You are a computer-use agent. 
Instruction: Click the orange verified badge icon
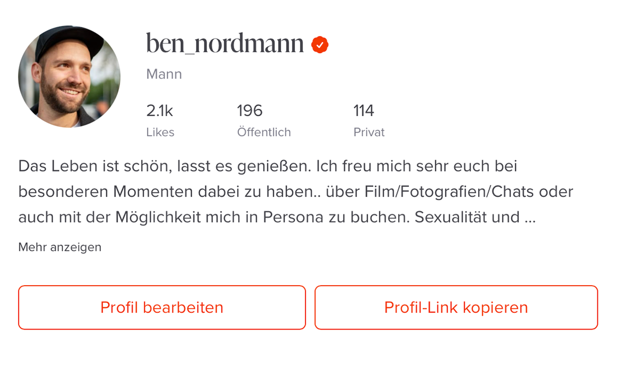[x=320, y=45]
